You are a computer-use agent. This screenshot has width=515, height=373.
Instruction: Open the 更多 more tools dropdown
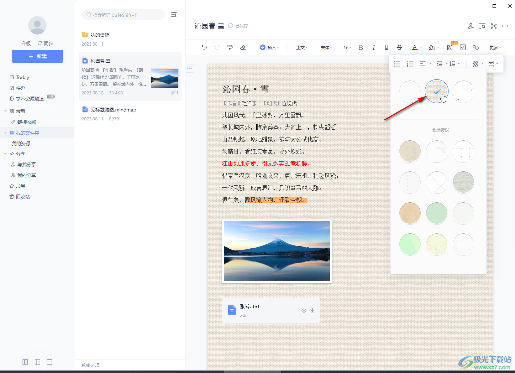click(495, 47)
